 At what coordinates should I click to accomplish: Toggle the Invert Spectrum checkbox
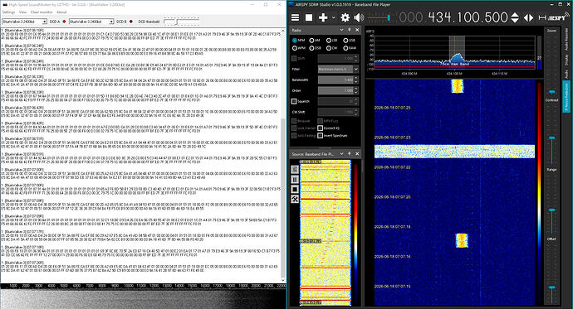pos(320,136)
